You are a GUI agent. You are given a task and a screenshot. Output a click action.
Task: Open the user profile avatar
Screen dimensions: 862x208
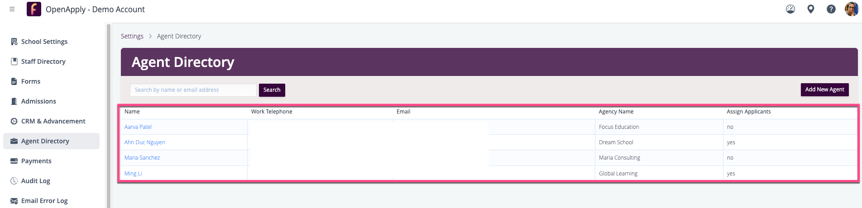852,9
